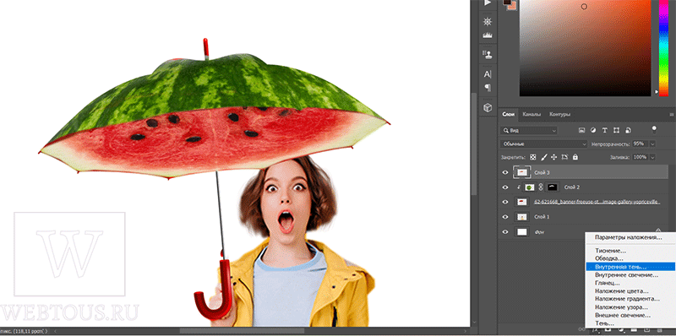Choose Внешнее свечение menu item

(x=630, y=316)
